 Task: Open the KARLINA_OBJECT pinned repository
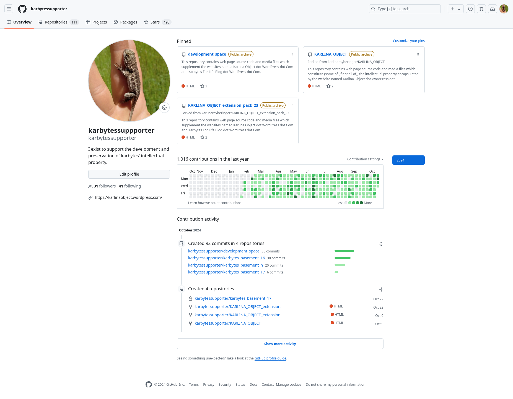pyautogui.click(x=330, y=54)
